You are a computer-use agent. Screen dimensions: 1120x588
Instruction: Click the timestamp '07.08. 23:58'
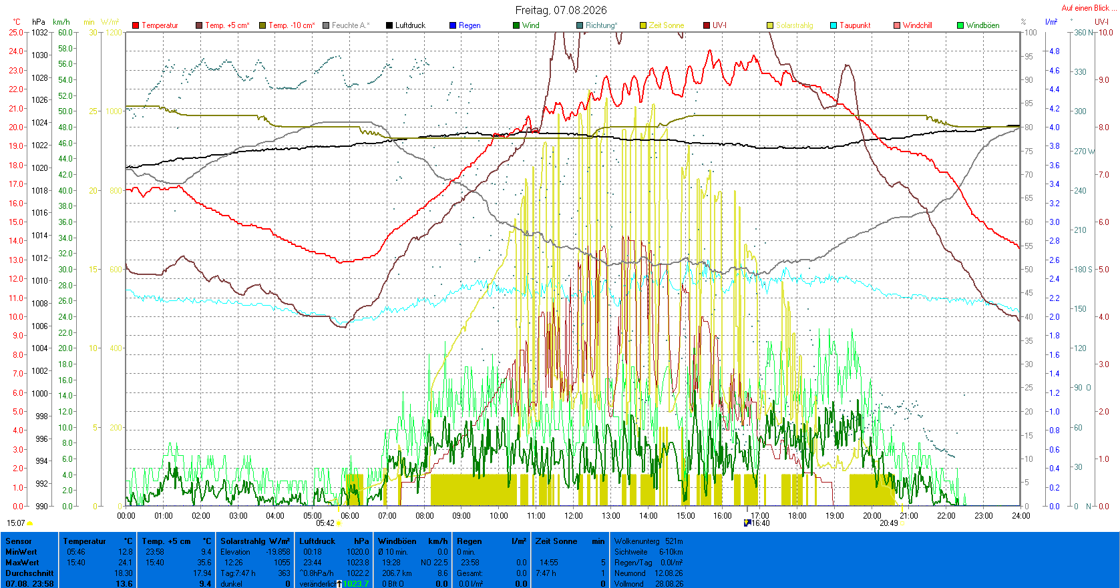click(x=29, y=584)
